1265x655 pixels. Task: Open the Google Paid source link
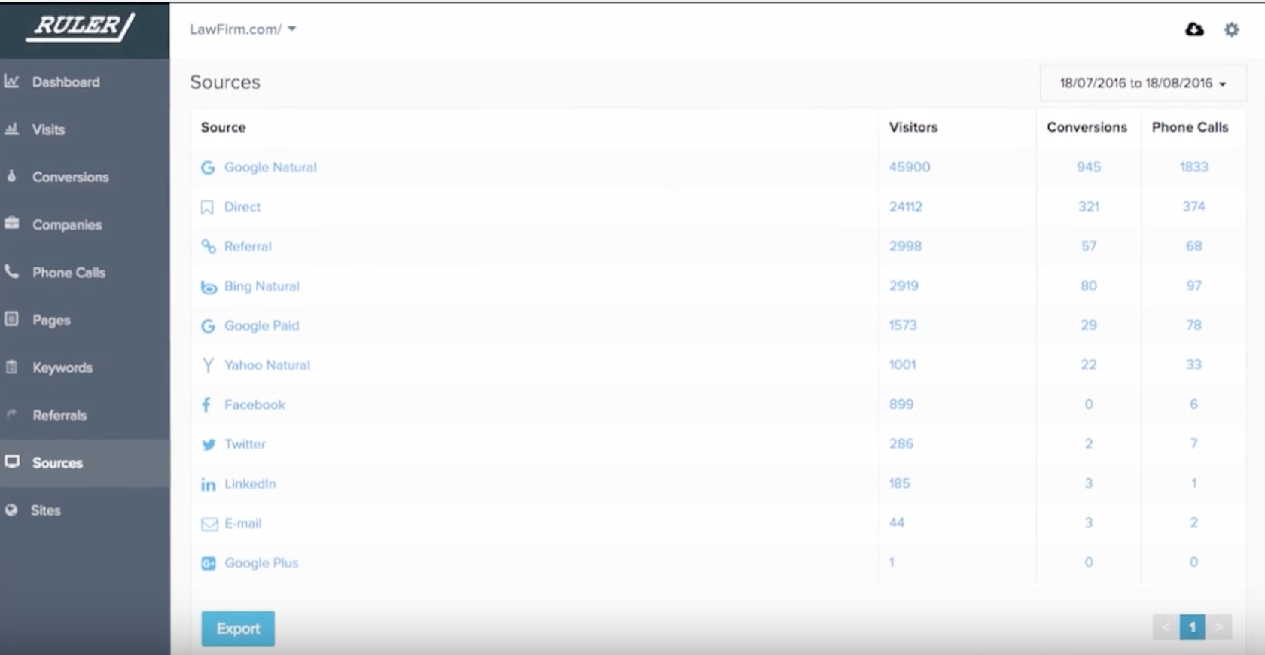pos(262,325)
